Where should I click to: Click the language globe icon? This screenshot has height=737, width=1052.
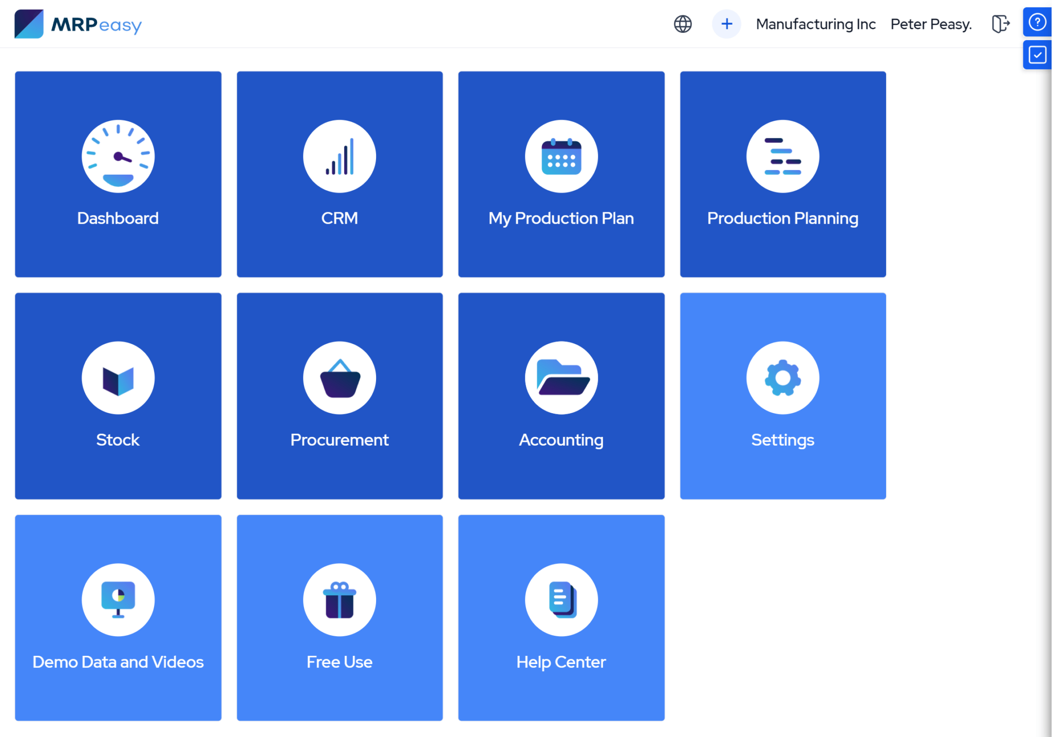click(683, 24)
